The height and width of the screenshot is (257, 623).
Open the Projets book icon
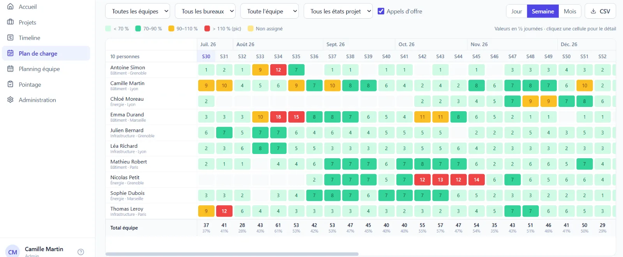(11, 22)
